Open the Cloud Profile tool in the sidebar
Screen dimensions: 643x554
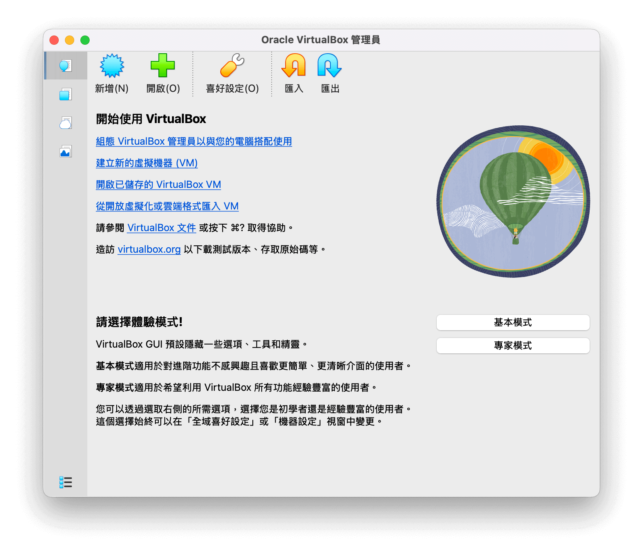66,123
